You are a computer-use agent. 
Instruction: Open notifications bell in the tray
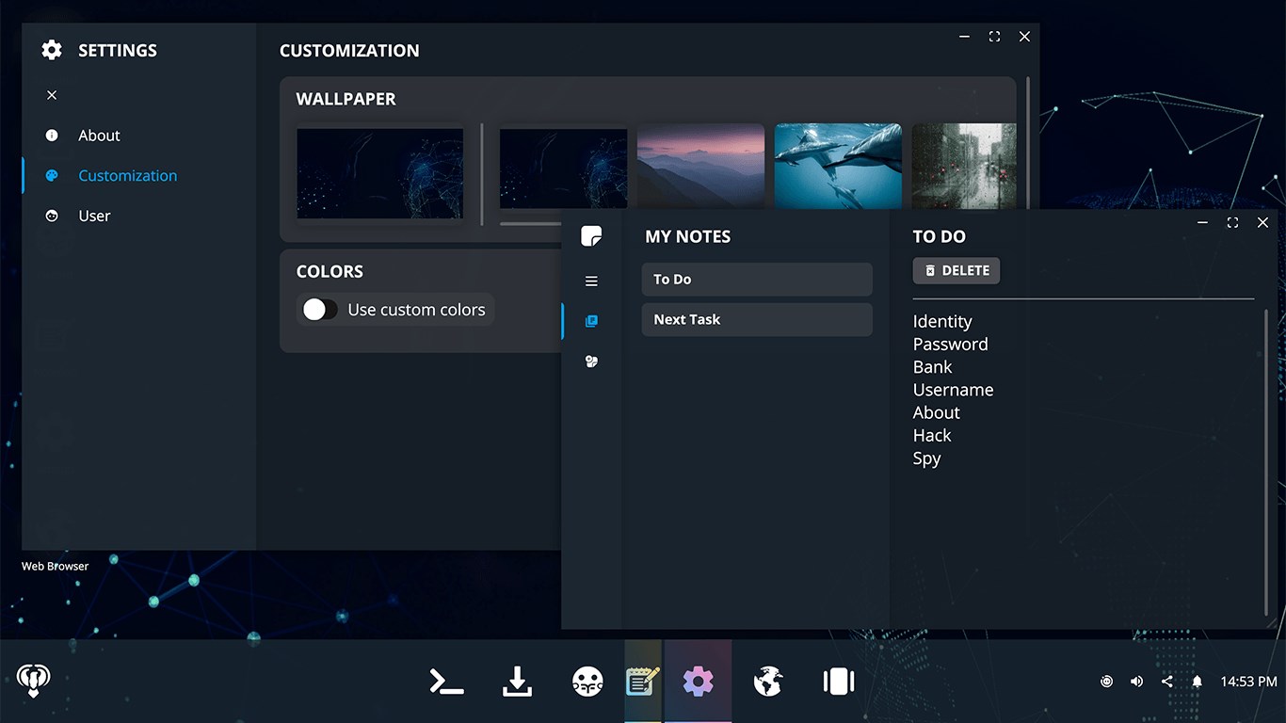[x=1197, y=682]
